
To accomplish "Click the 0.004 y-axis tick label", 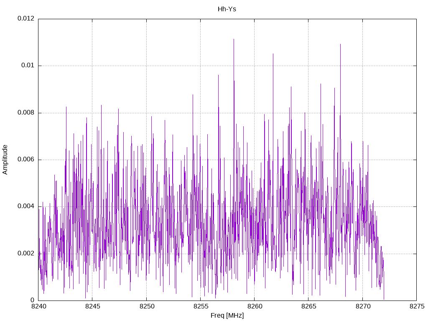I will (x=26, y=206).
